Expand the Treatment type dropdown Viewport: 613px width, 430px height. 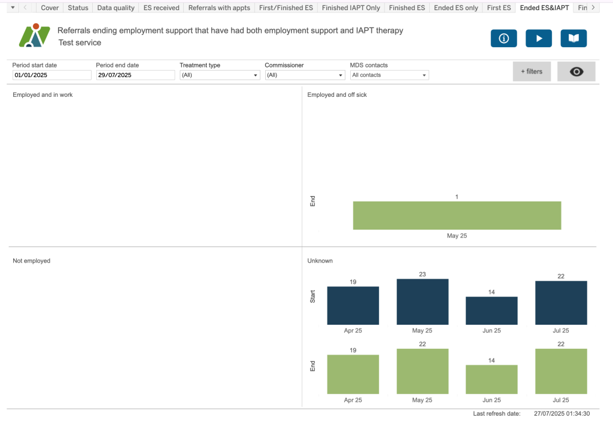[220, 75]
